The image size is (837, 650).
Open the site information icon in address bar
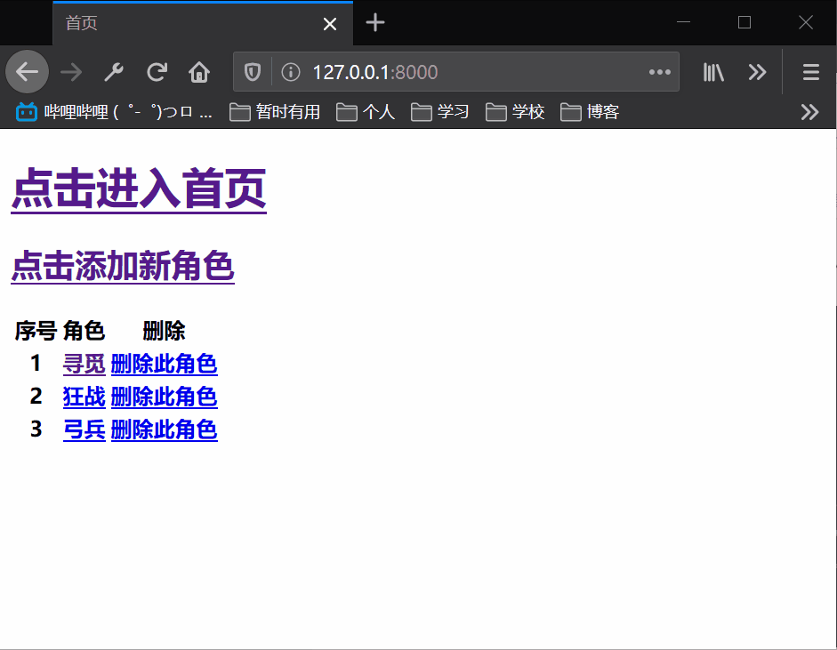[289, 72]
